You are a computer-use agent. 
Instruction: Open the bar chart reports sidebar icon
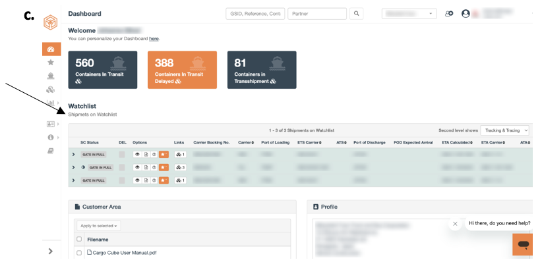tap(51, 103)
